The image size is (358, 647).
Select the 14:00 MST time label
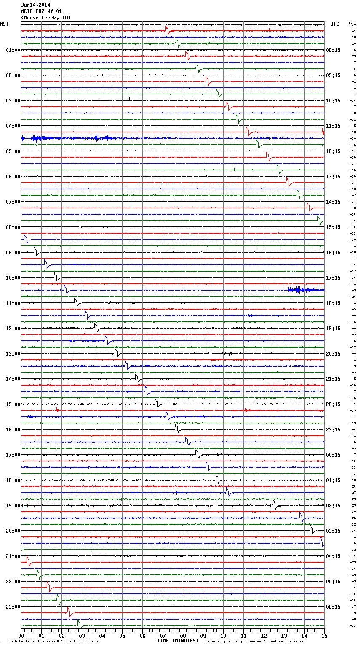click(13, 379)
